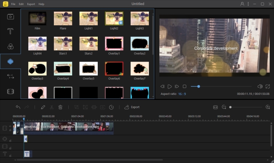
Task: Mute the video track audio
Action: point(10,126)
